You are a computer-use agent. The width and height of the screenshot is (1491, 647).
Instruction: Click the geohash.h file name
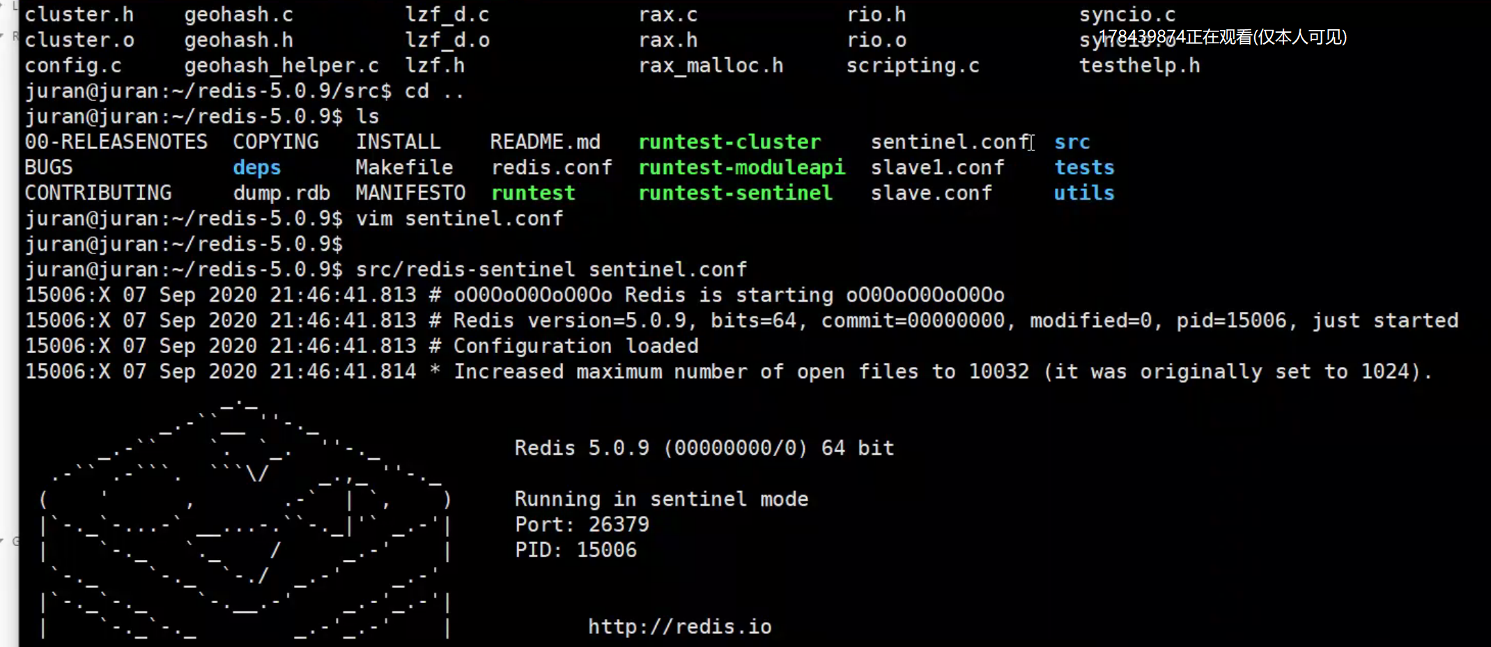(x=239, y=40)
